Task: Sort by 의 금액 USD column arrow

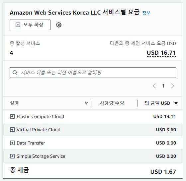Action: (x=176, y=103)
